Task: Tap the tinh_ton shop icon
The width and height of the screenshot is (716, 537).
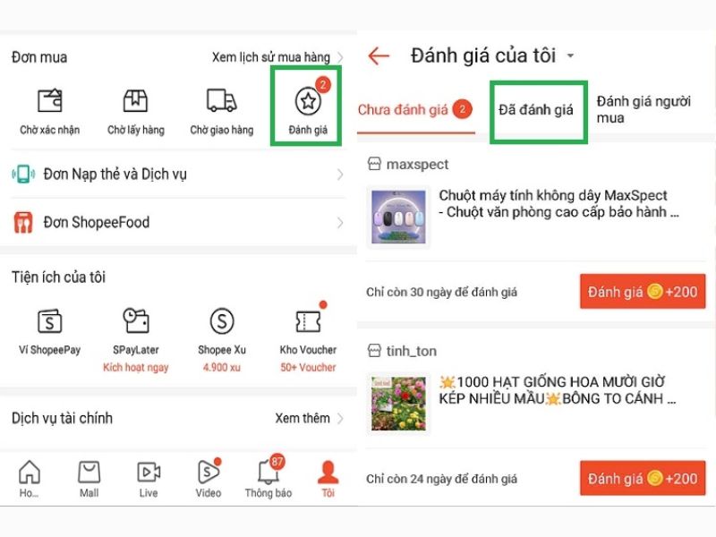Action: (x=374, y=351)
